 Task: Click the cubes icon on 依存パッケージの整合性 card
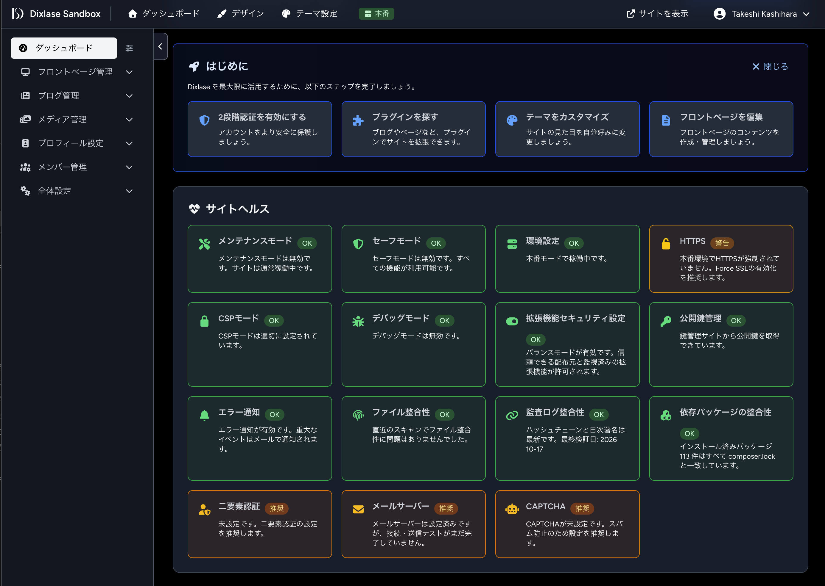pyautogui.click(x=666, y=415)
